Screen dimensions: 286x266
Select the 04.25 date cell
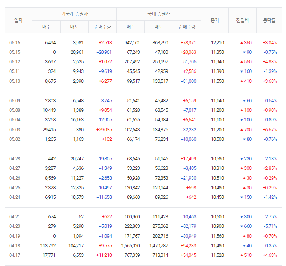click(15, 187)
